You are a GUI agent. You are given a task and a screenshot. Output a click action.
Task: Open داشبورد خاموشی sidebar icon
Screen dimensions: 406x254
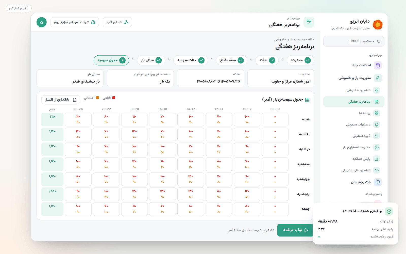(x=377, y=90)
